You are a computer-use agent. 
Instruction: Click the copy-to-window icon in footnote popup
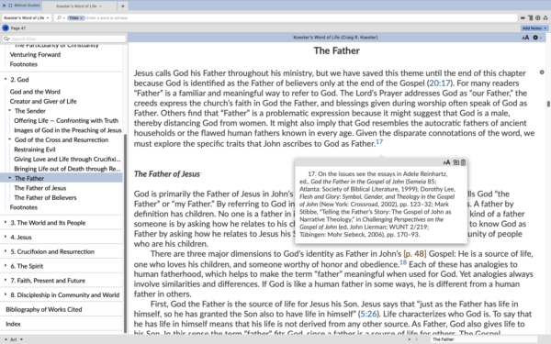(456, 162)
